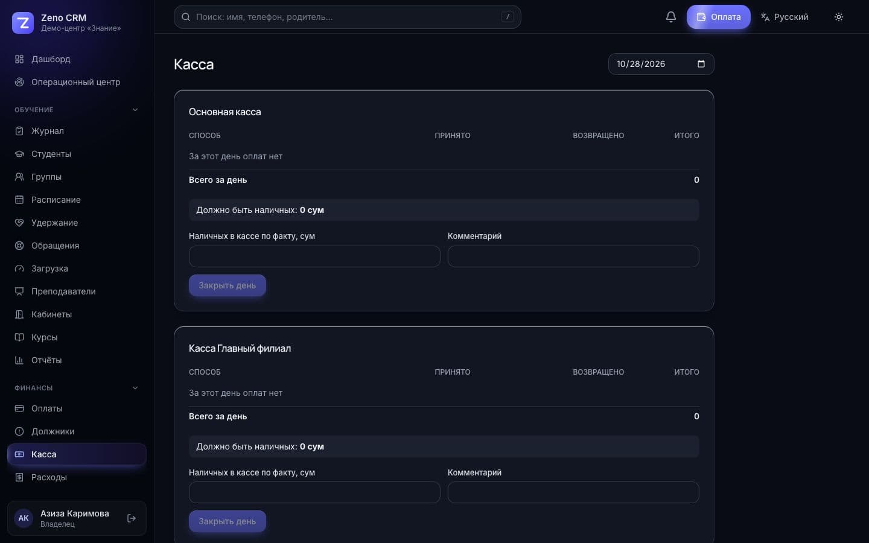Open notifications bell icon
The width and height of the screenshot is (869, 543).
(670, 17)
